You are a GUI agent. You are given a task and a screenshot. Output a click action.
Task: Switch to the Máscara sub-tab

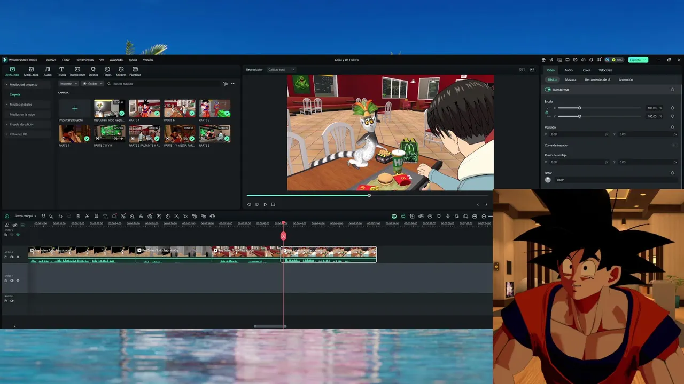pyautogui.click(x=571, y=79)
